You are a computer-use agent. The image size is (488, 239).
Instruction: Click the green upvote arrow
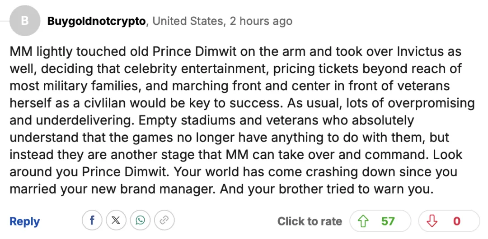(363, 221)
